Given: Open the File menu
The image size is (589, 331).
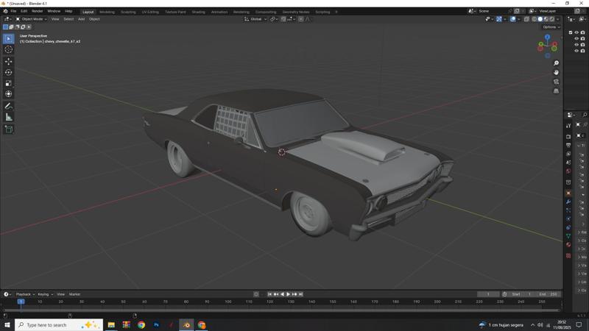Looking at the screenshot, I should coord(13,11).
